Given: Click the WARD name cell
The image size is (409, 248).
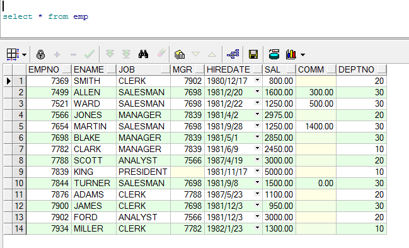Looking at the screenshot, I should point(94,103).
